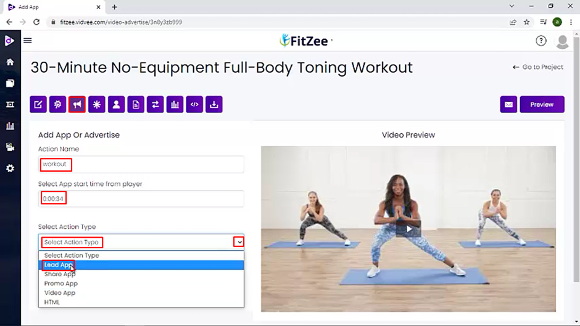Follow the Go to Project link
The width and height of the screenshot is (580, 326).
[x=538, y=67]
